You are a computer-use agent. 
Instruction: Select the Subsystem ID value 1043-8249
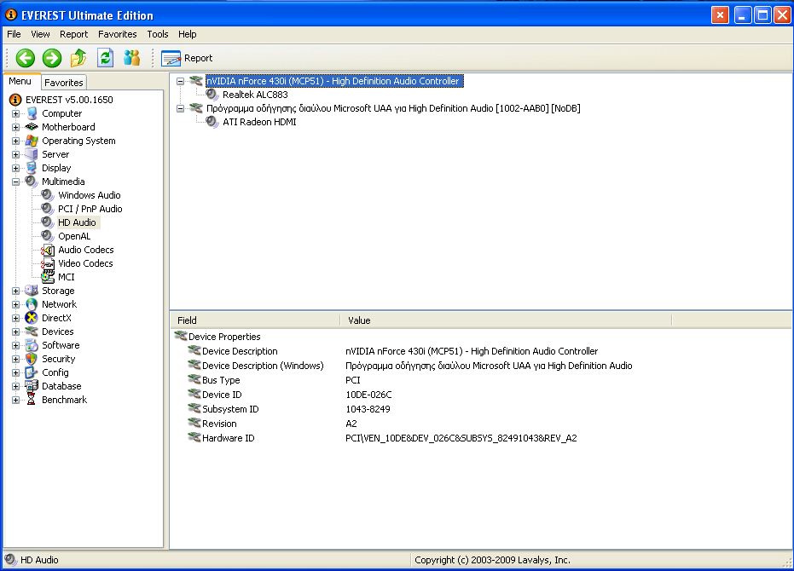point(368,409)
